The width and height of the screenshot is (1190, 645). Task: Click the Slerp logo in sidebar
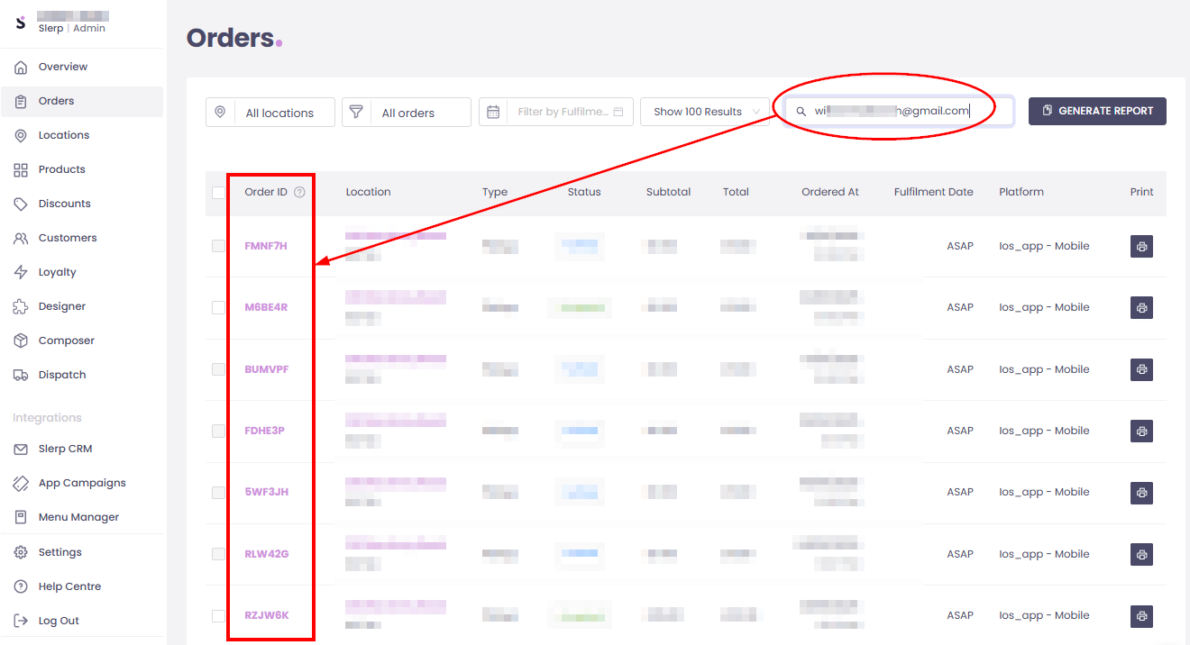pyautogui.click(x=21, y=23)
